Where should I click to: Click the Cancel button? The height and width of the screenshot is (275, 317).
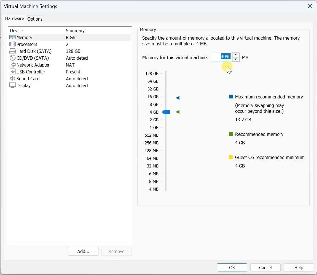[x=265, y=268]
